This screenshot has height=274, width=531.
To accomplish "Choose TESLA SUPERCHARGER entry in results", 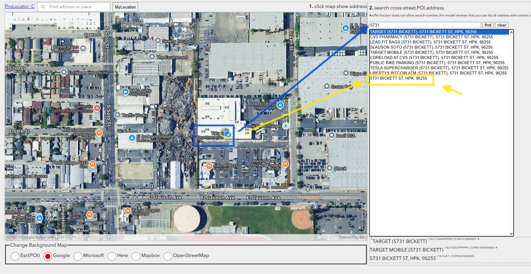I will point(439,68).
